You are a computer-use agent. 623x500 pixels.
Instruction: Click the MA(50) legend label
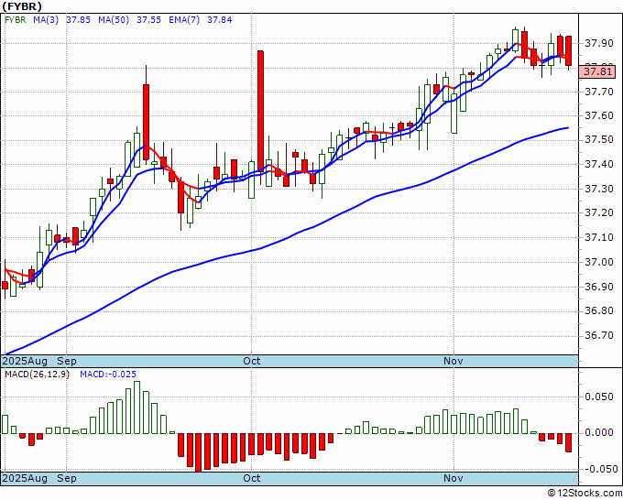[x=114, y=20]
